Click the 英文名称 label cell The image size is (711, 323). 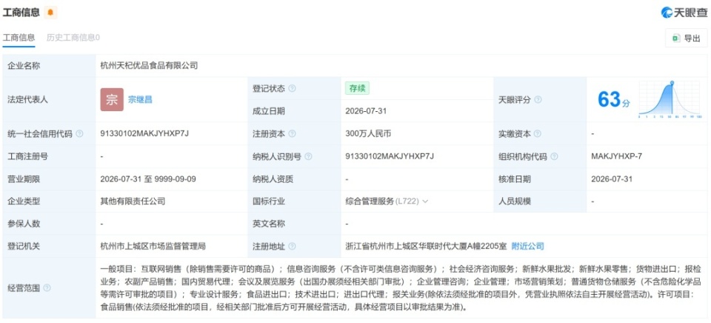point(294,224)
